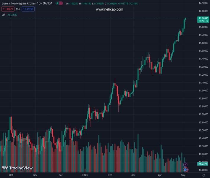Click the spread value 59.7
Screen dimensions: 210x178
pos(18,9)
